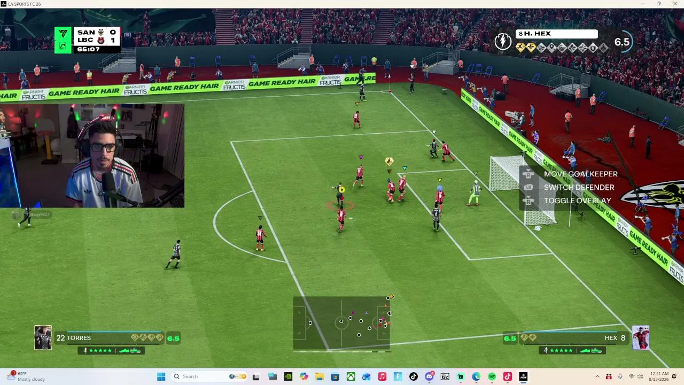Open Microsoft Edge from the taskbar

click(476, 376)
